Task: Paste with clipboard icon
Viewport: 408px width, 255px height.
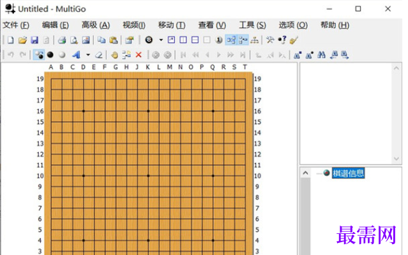Action: pos(114,40)
